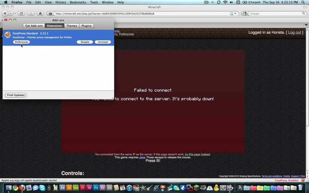Viewport: 309px width, 193px height.
Task: Click the screen recording camera menu icon
Action: (x=206, y=2)
